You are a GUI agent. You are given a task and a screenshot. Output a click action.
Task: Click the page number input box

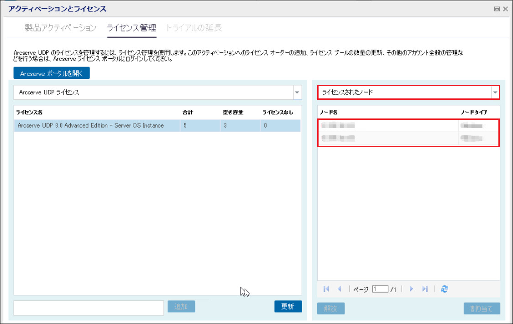click(x=380, y=289)
